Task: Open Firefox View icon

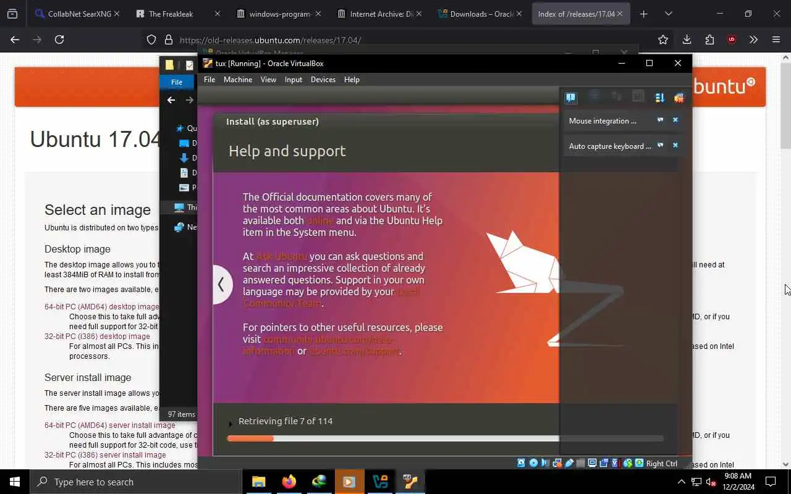Action: point(12,14)
